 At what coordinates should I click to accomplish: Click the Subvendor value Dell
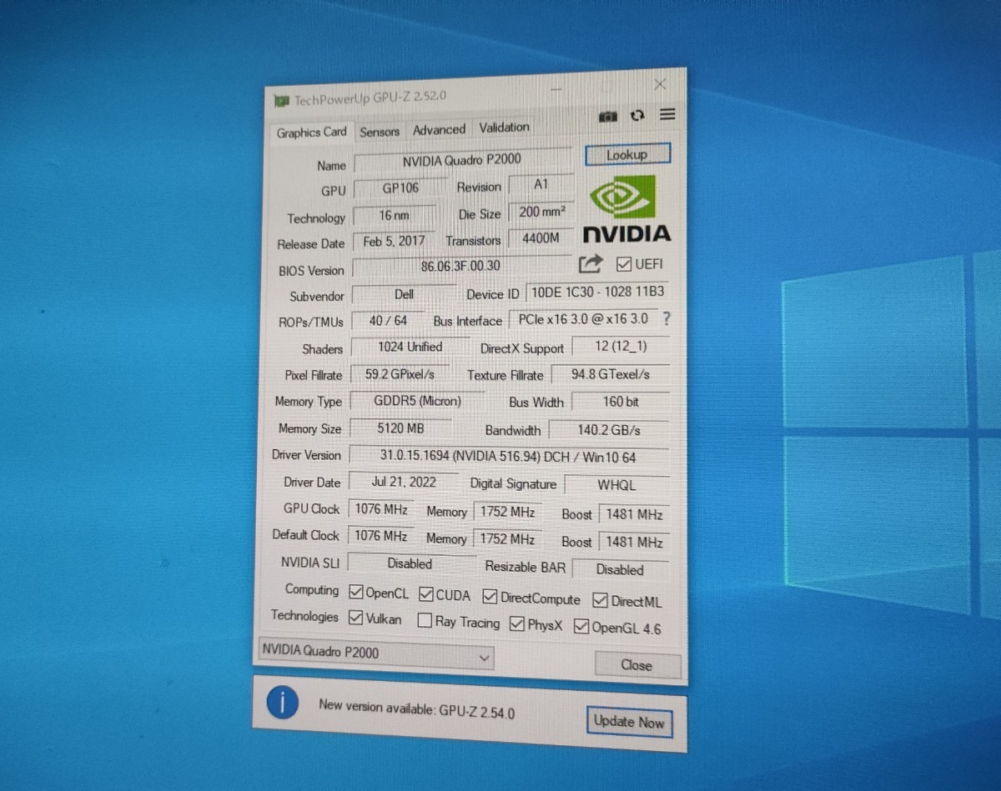tap(404, 294)
